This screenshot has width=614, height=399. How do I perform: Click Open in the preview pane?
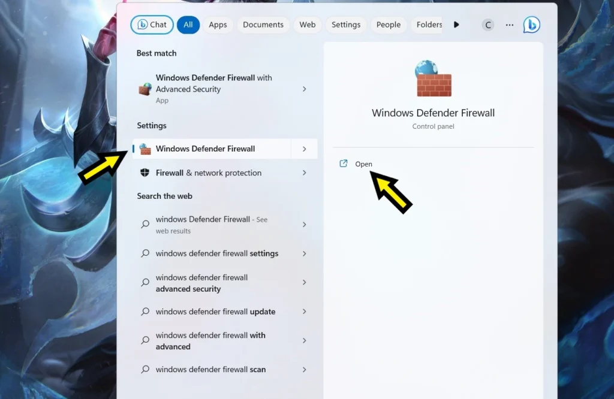click(363, 164)
